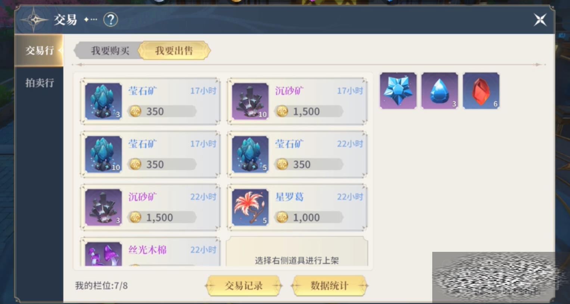The height and width of the screenshot is (304, 570).
Task: Click the 交易记录 button
Action: 243,286
